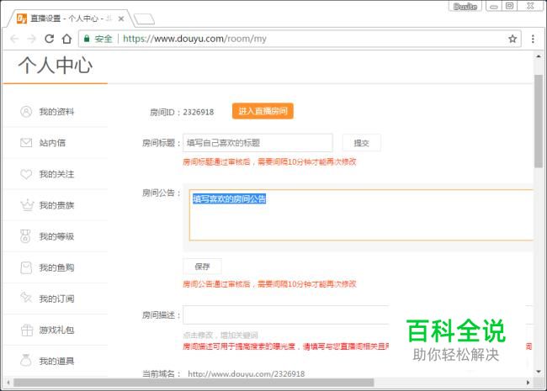547x391 pixels.
Task: Open 我的贵族 in sidebar
Action: [56, 205]
